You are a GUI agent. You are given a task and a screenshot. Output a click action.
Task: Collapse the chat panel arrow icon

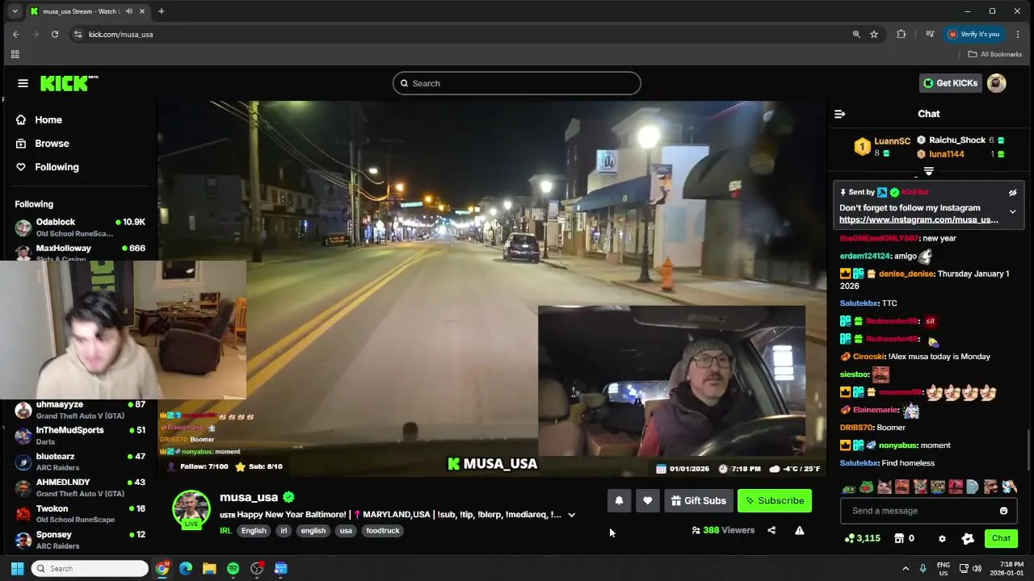839,114
